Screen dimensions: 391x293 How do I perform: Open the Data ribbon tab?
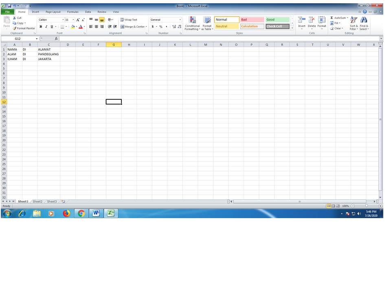click(x=88, y=12)
